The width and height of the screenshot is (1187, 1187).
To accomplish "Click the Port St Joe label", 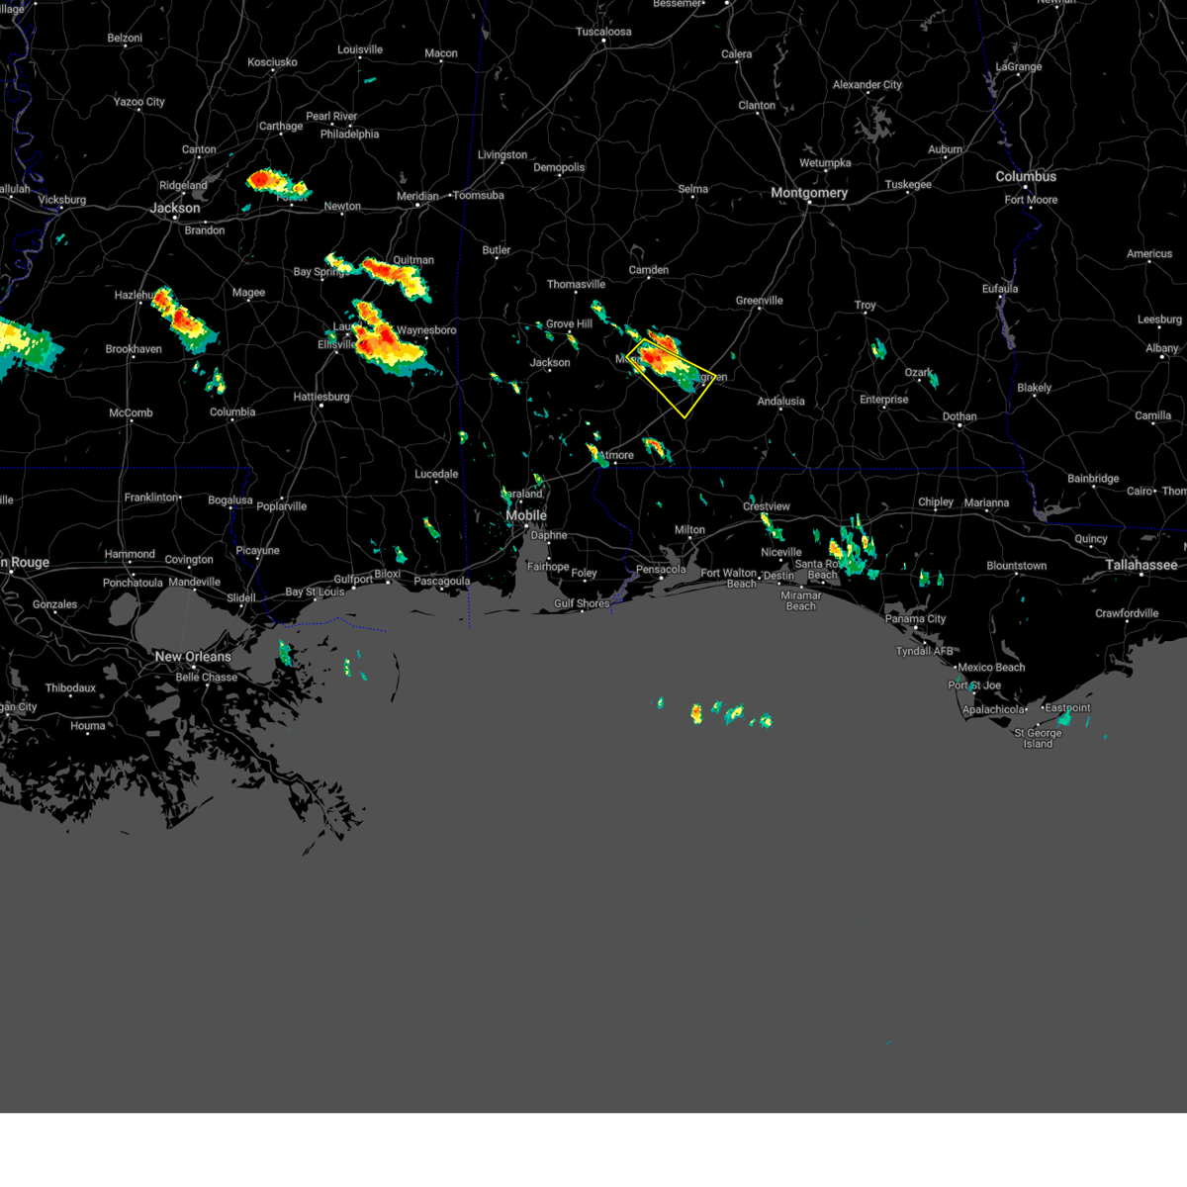I will click(974, 685).
